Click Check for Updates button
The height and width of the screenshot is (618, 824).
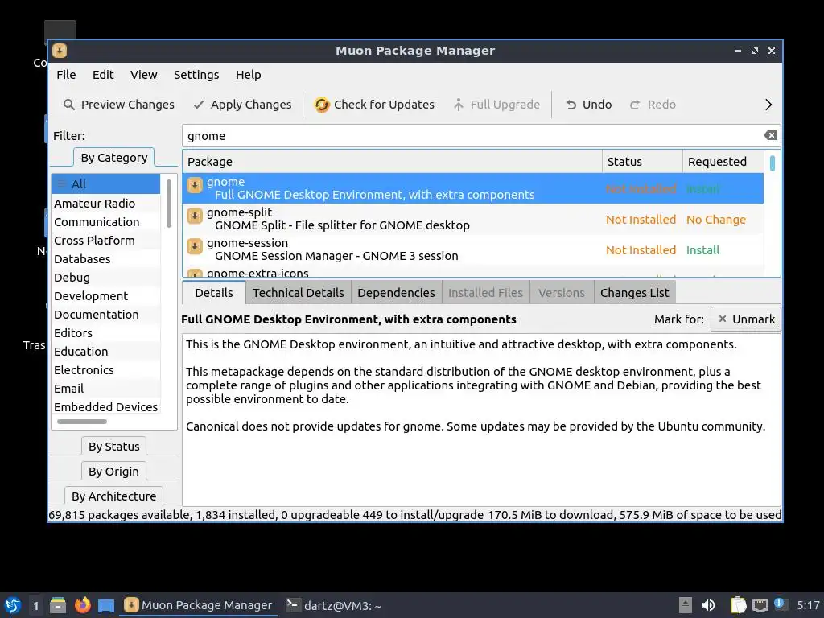coord(374,105)
